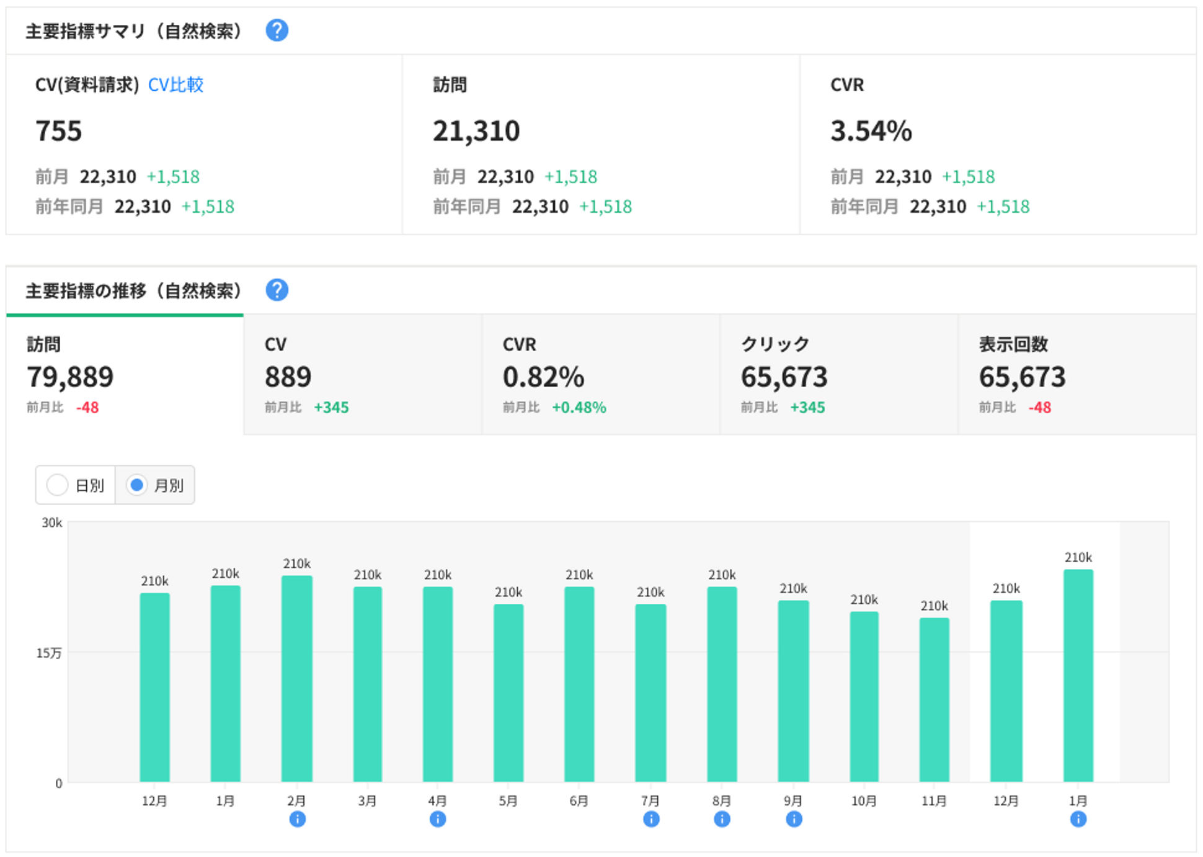1203x857 pixels.
Task: Click info icon under last 1月 label
Action: pyautogui.click(x=1078, y=819)
